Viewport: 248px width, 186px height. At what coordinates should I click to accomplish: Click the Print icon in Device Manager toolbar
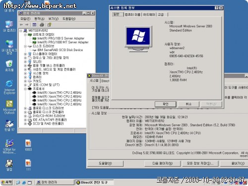42,25
